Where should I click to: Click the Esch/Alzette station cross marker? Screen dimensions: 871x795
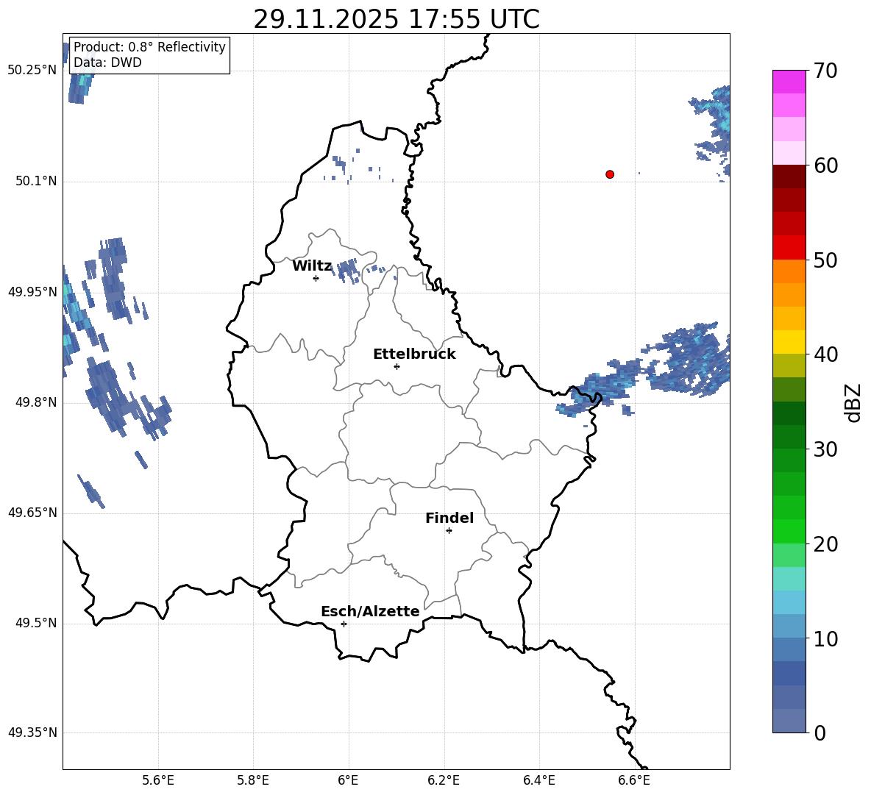pos(344,624)
